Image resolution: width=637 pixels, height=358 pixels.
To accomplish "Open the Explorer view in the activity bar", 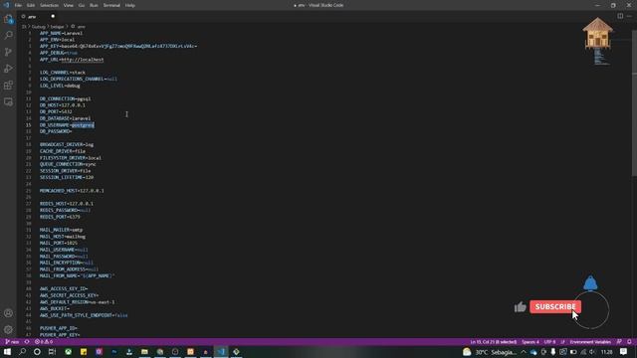I will (x=8, y=19).
